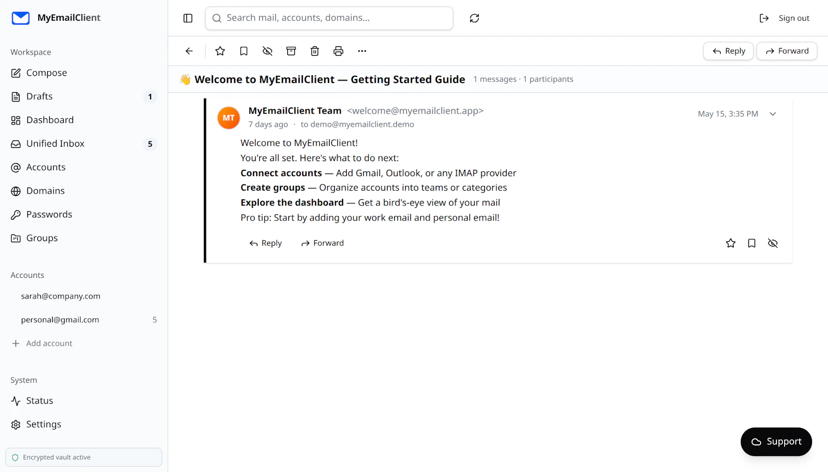Go to Dashboard
The height and width of the screenshot is (472, 828).
84,120
